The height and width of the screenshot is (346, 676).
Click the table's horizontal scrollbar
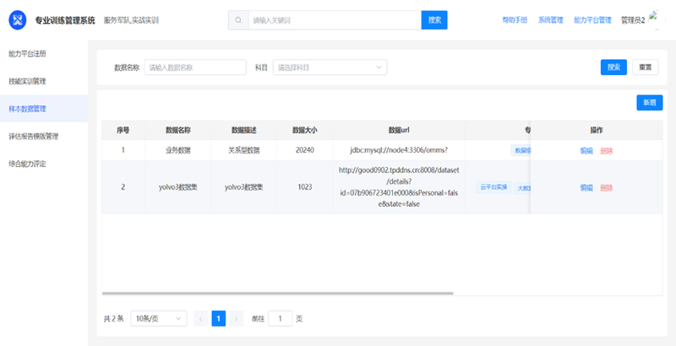tap(279, 294)
